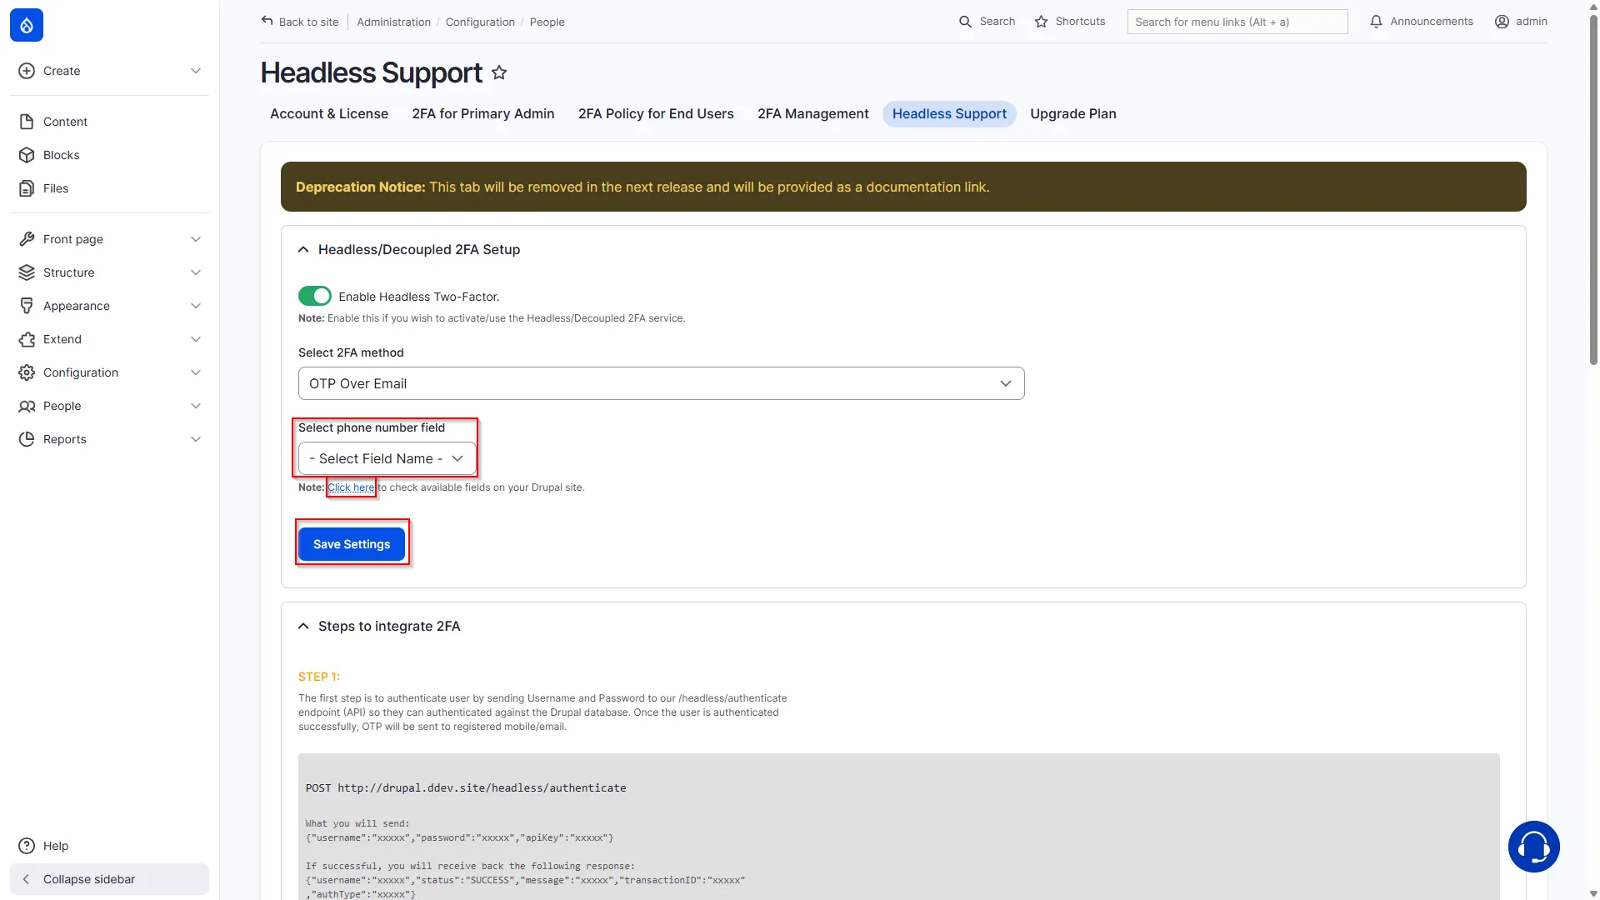Click the Collapse sidebar arrow icon
1600x900 pixels.
coord(26,879)
